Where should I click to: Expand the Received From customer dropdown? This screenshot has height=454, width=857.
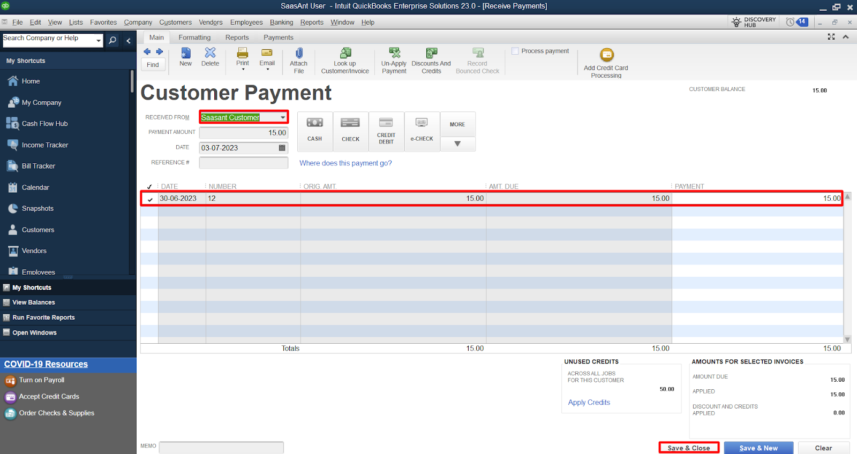282,117
